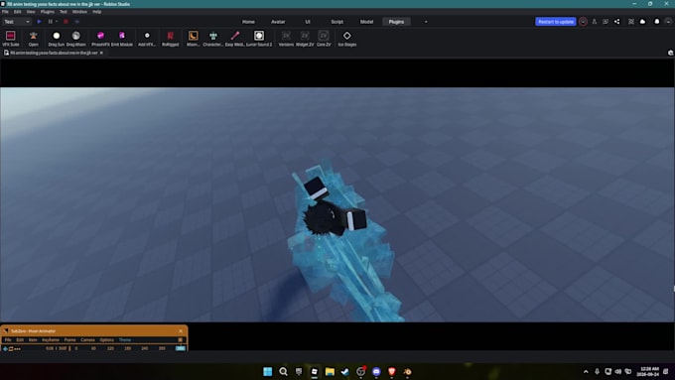675x380 pixels.
Task: Open the RoRigged plugin
Action: tap(171, 38)
